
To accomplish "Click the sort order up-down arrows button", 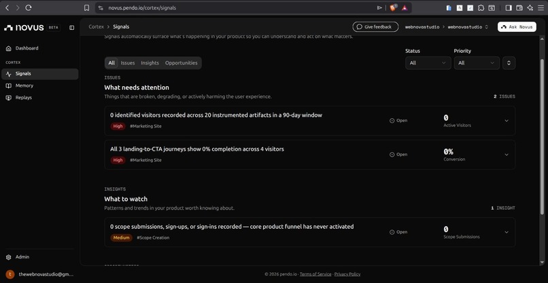I will click(x=509, y=63).
